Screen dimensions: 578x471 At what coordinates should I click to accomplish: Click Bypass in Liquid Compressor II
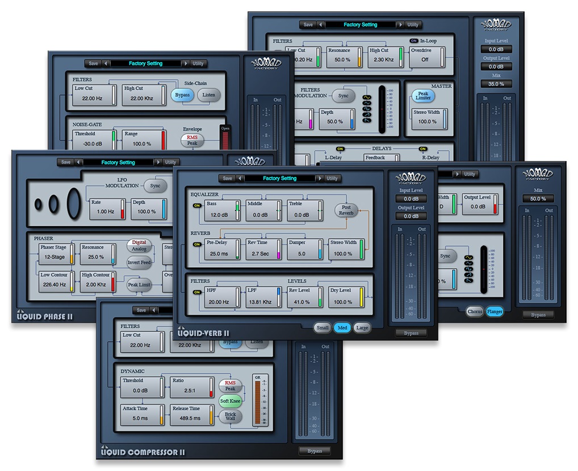(315, 451)
